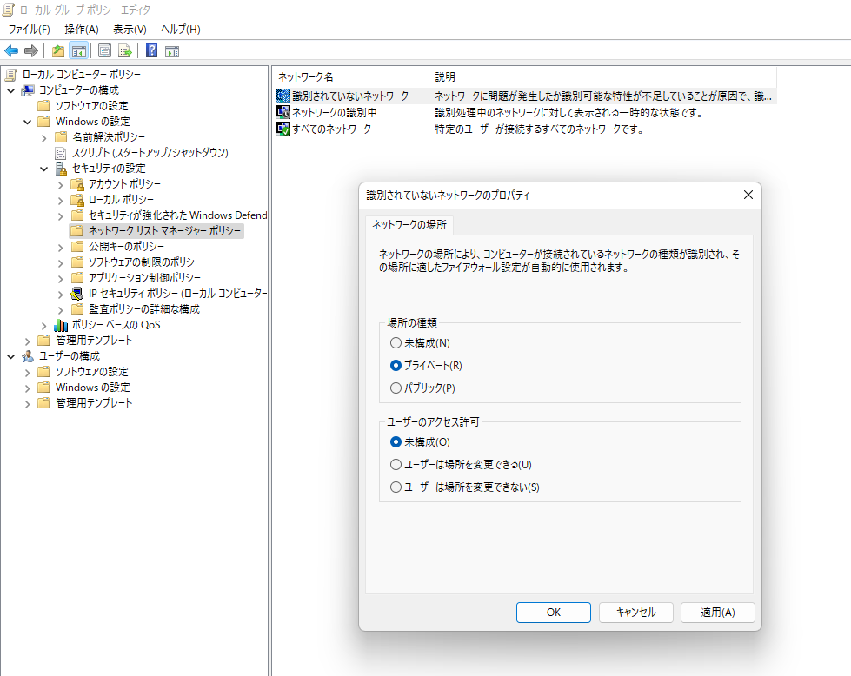Viewport: 851px width, 676px height.
Task: Expand the 名前解決ポリシー tree node
Action: 44,138
